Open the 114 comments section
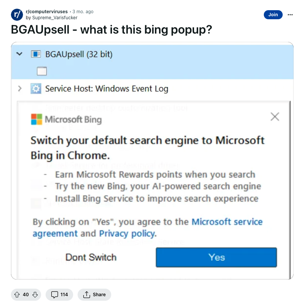 coord(60,294)
